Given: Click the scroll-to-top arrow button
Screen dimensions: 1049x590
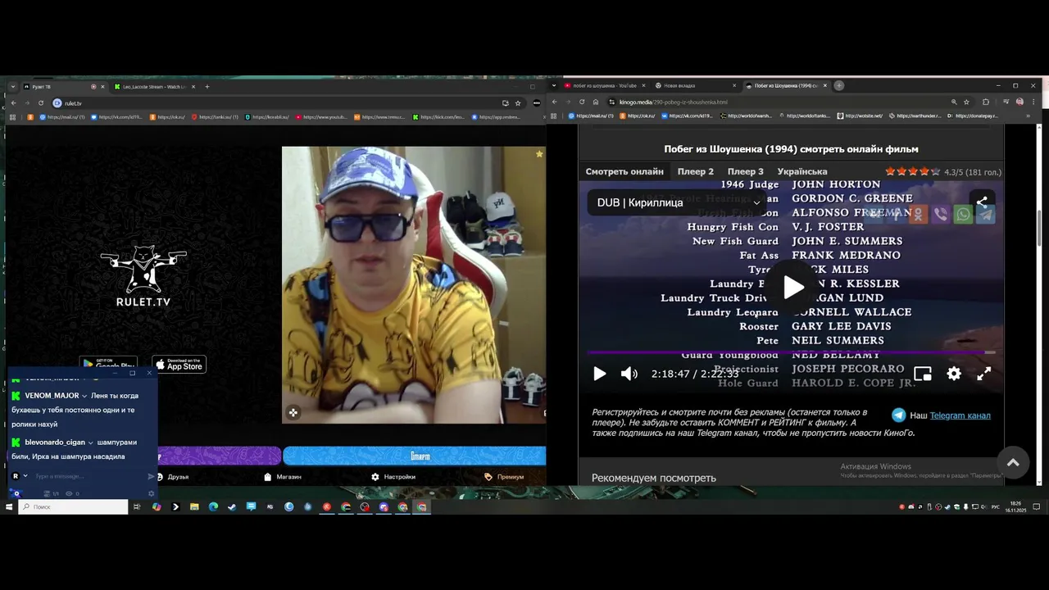Looking at the screenshot, I should pyautogui.click(x=1012, y=462).
